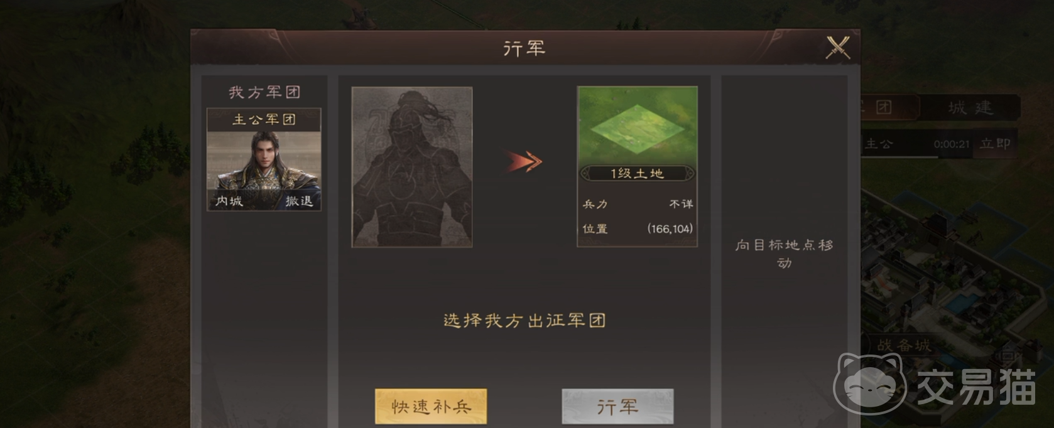Click the red arrow between army and target

pos(524,161)
